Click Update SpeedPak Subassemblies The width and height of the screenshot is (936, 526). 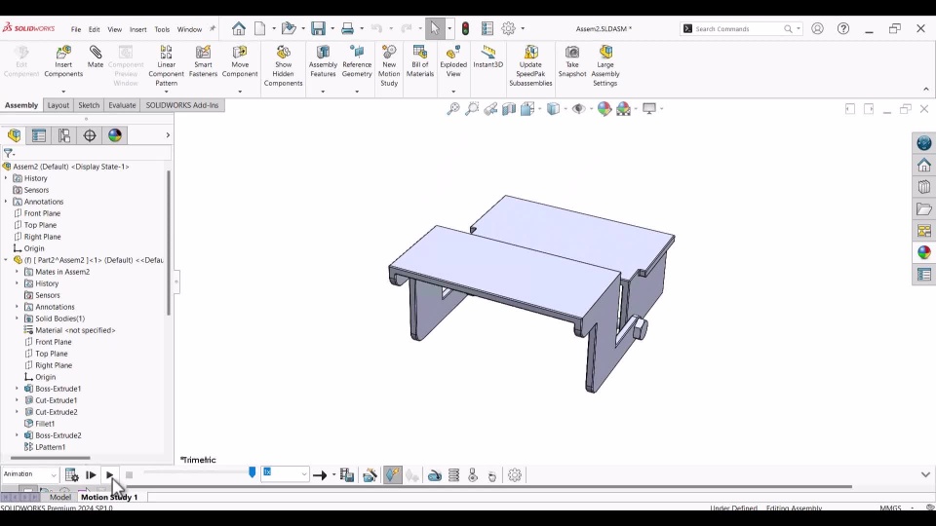click(x=530, y=65)
